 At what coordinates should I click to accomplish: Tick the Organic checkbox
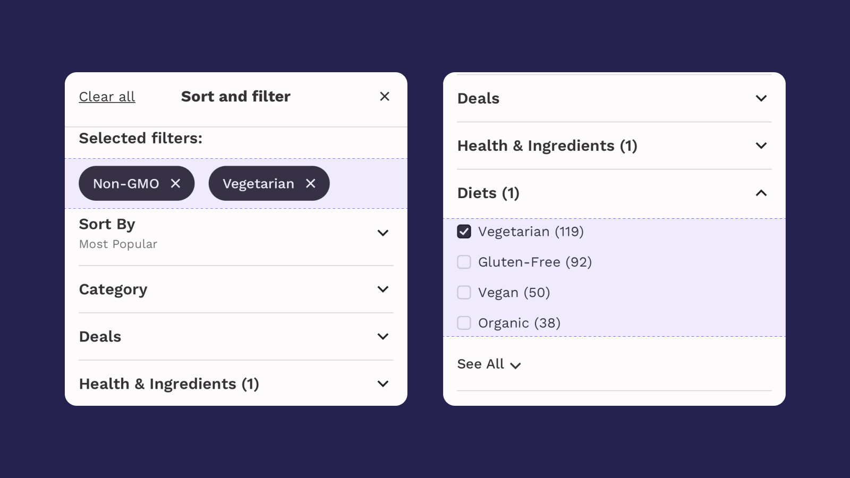click(x=464, y=323)
